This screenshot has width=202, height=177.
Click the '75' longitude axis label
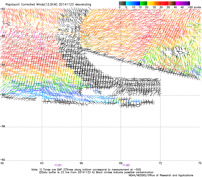tap(200, 163)
